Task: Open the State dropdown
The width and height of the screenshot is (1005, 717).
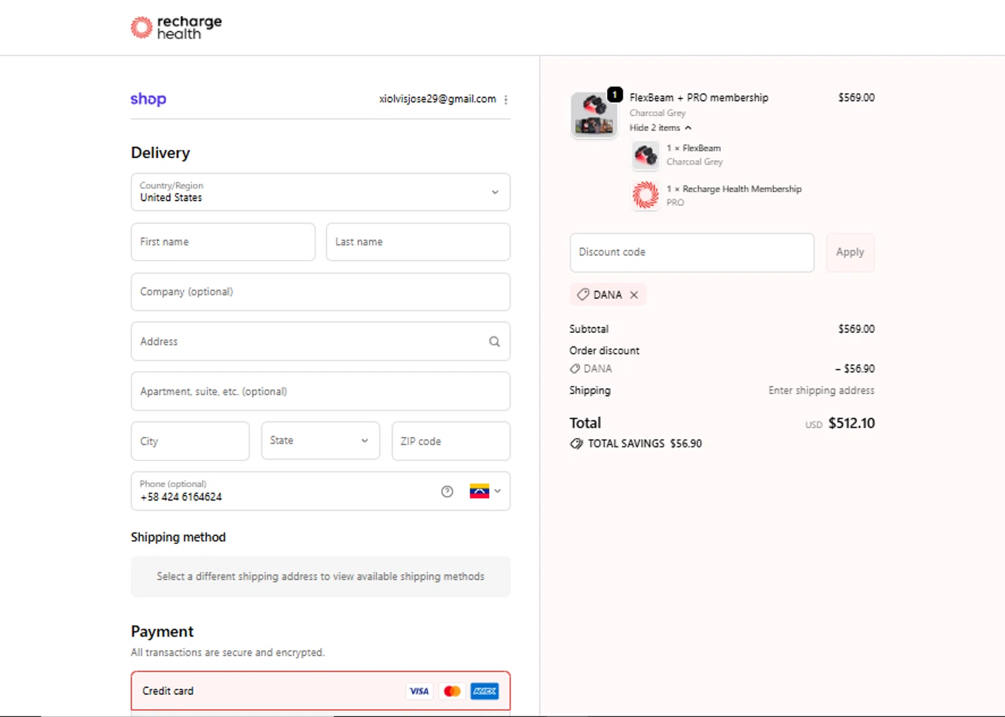Action: point(320,441)
